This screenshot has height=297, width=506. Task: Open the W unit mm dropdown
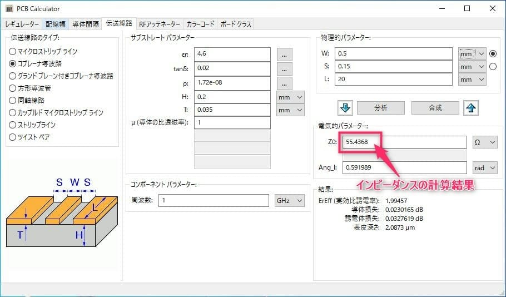click(x=472, y=54)
